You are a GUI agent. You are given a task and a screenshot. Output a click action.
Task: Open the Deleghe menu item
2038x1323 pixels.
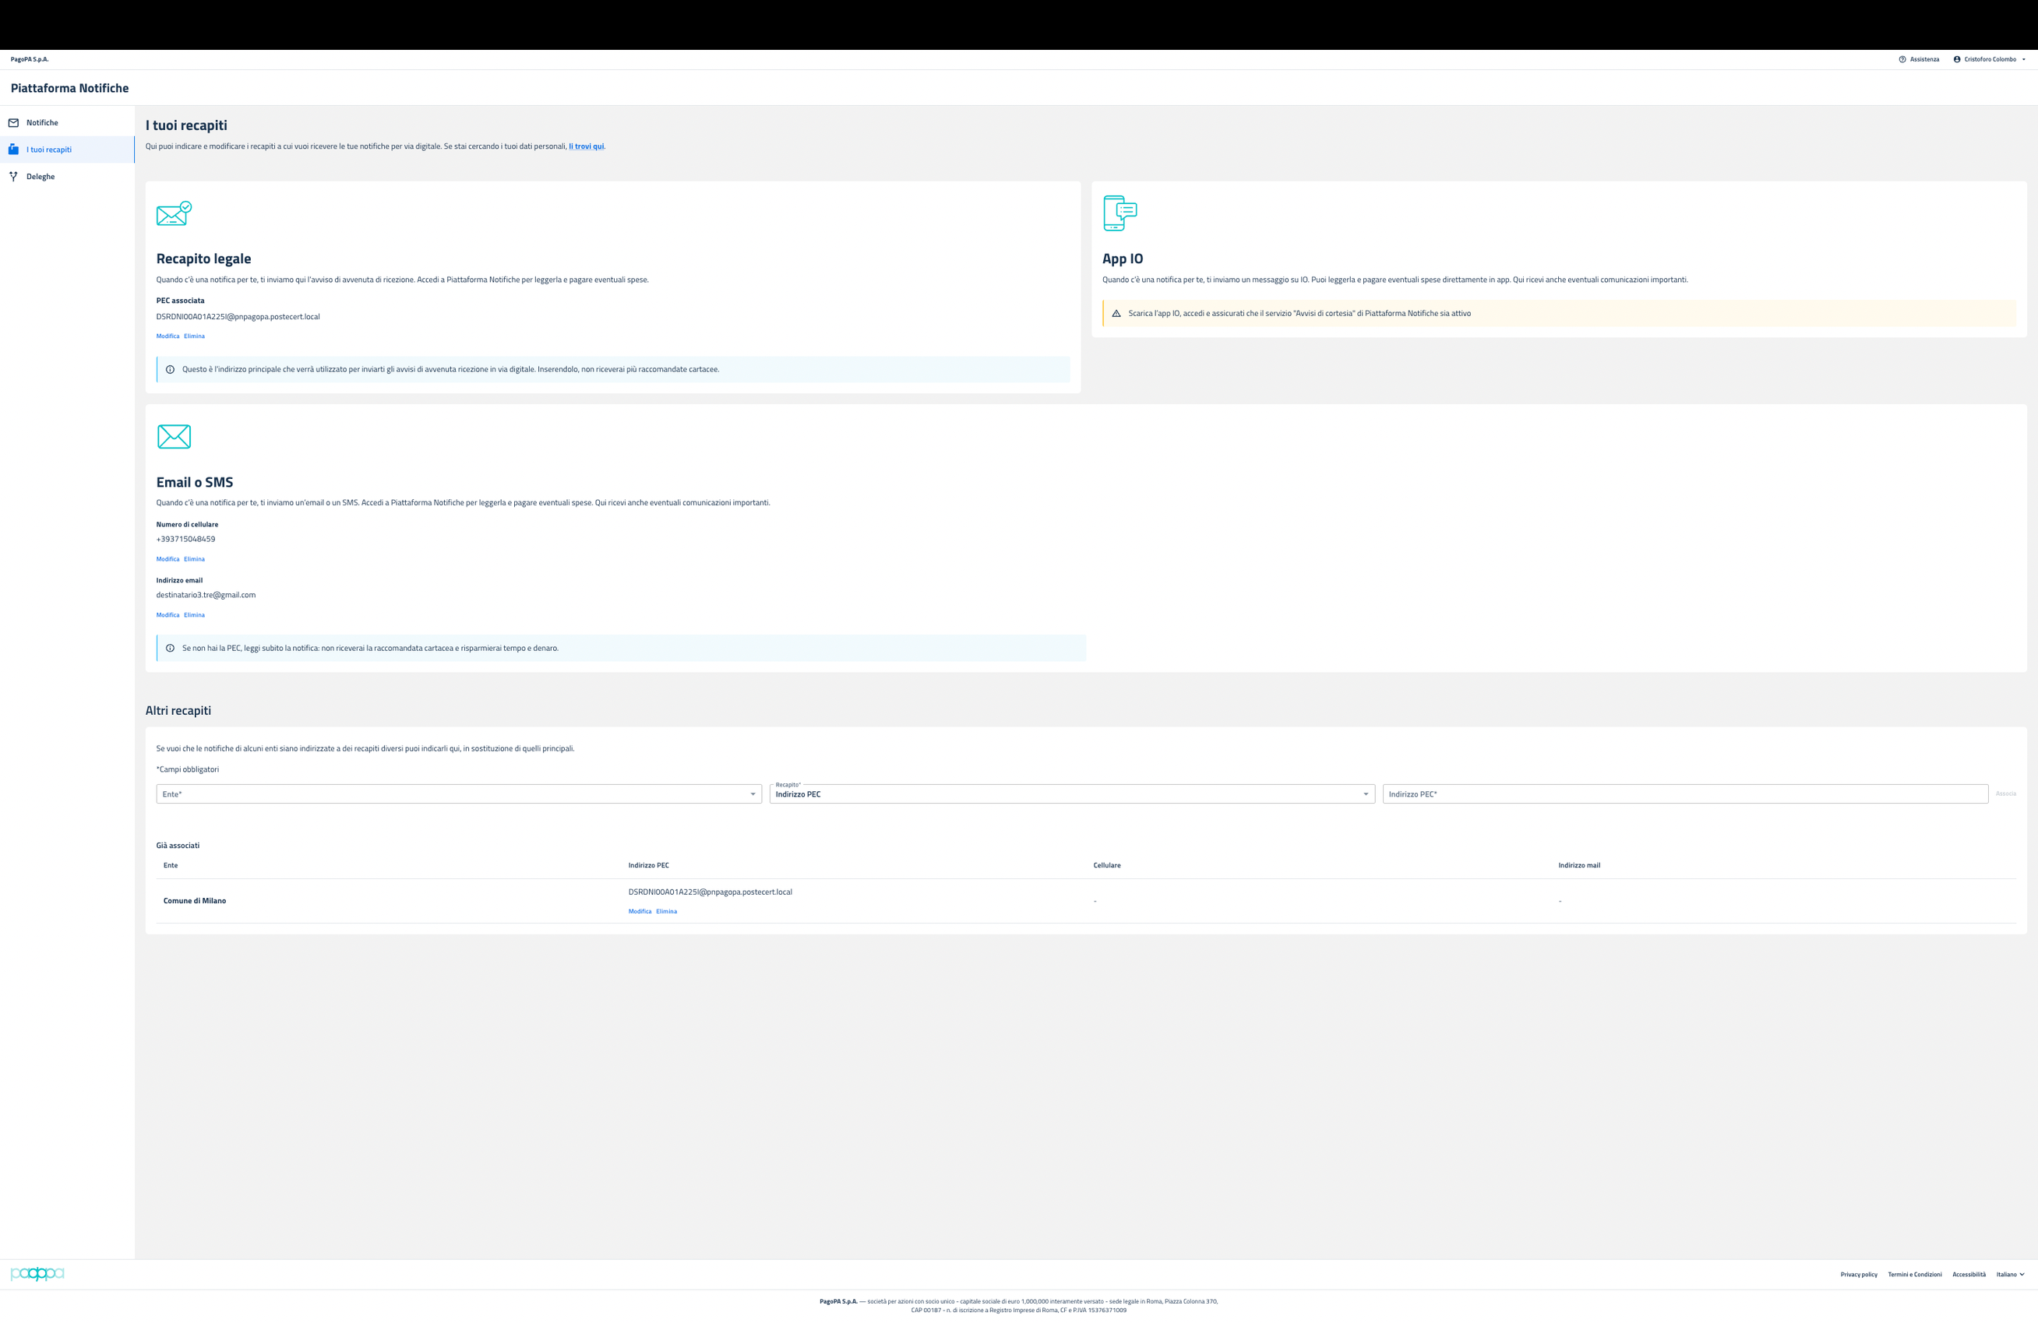coord(41,176)
